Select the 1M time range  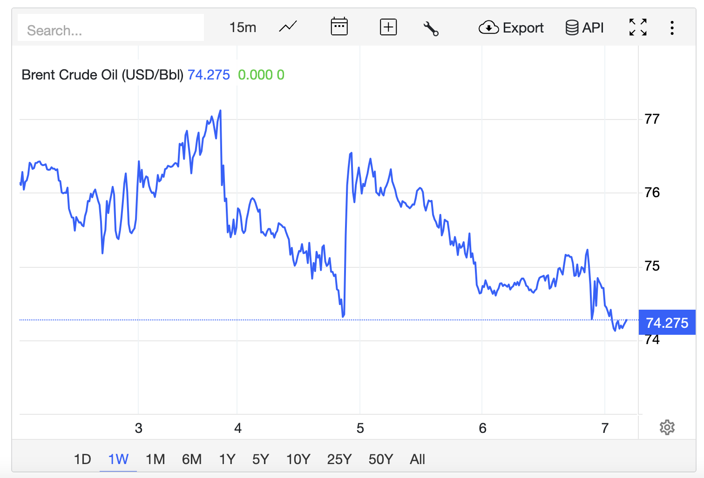(x=156, y=459)
